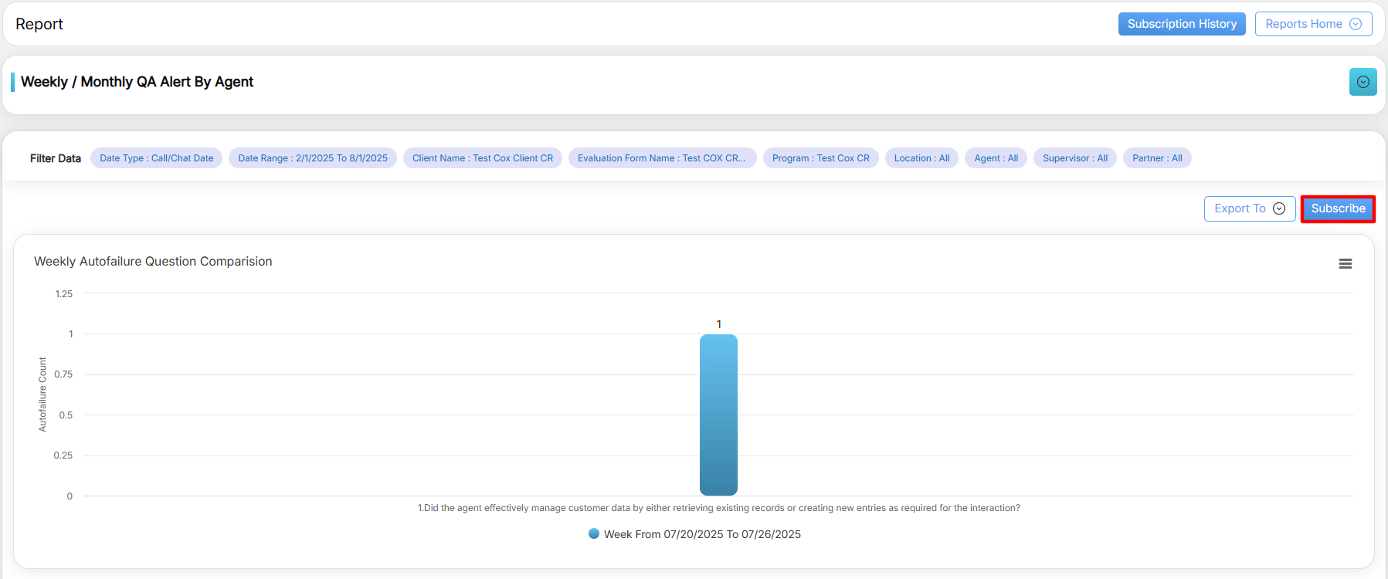Click the Program filter chip
Image resolution: width=1388 pixels, height=579 pixels.
(820, 158)
